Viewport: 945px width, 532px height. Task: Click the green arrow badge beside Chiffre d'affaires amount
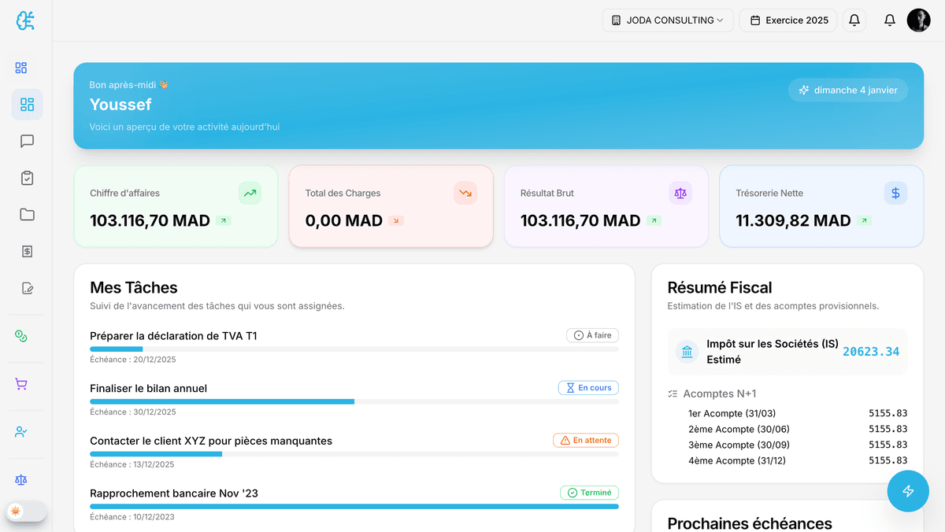(224, 221)
